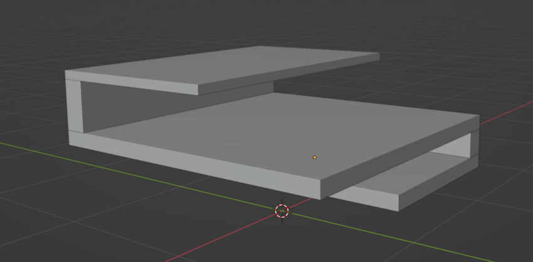This screenshot has width=533, height=262.
Task: Click the orange object origin dot
Action: tap(314, 158)
